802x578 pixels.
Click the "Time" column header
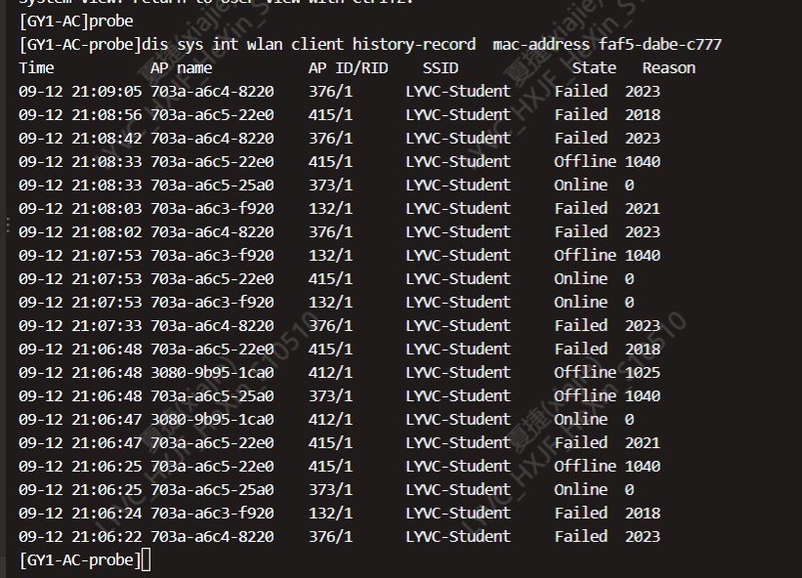pos(36,68)
